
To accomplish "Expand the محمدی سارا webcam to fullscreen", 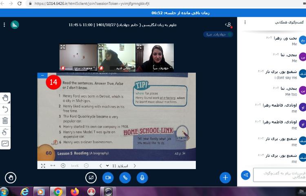I will coord(63,47).
